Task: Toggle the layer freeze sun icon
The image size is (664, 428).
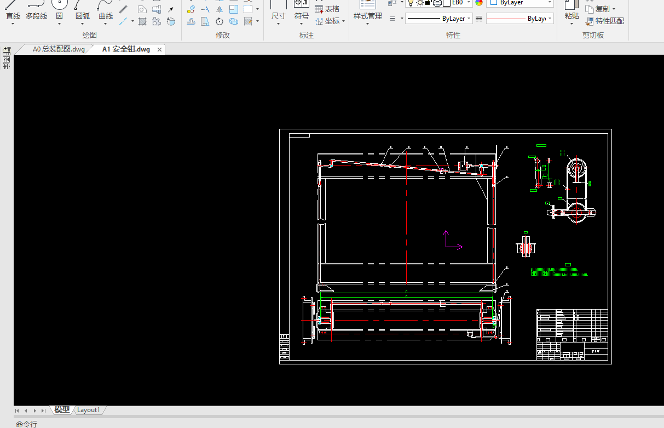Action: (x=420, y=3)
